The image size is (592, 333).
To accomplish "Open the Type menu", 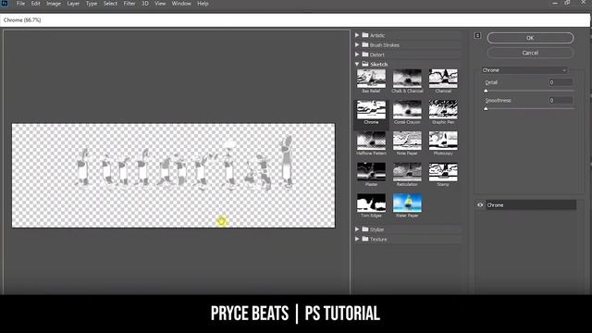I will point(92,4).
